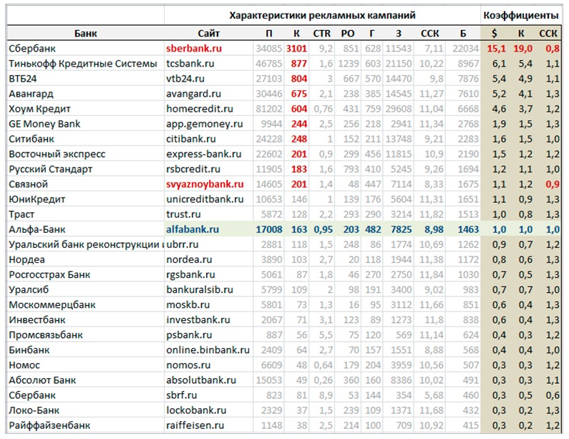Click the 'bankuralsib.ru' cell

click(x=209, y=289)
